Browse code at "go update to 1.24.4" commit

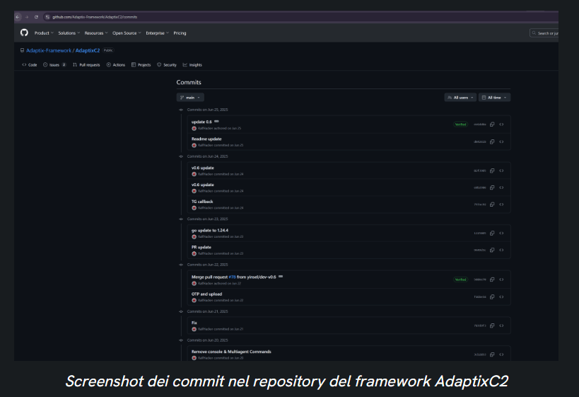click(501, 234)
